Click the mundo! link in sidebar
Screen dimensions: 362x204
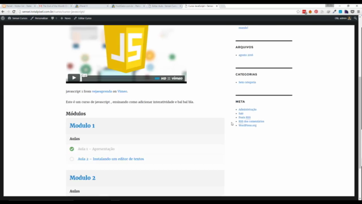pyautogui.click(x=243, y=28)
